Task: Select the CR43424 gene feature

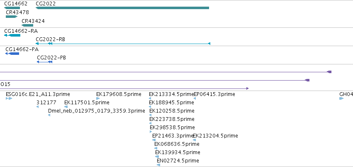Action: (x=27, y=25)
